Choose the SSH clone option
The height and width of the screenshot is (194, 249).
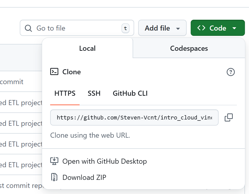94,93
